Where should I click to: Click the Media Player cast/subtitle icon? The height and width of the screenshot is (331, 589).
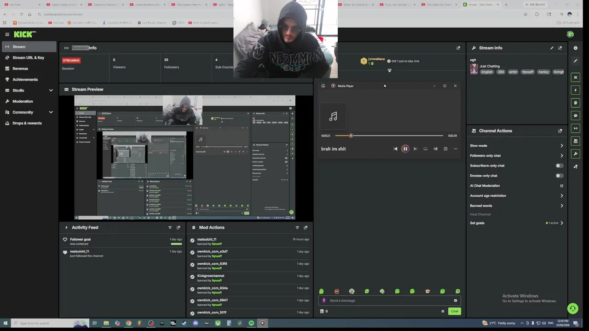click(425, 149)
